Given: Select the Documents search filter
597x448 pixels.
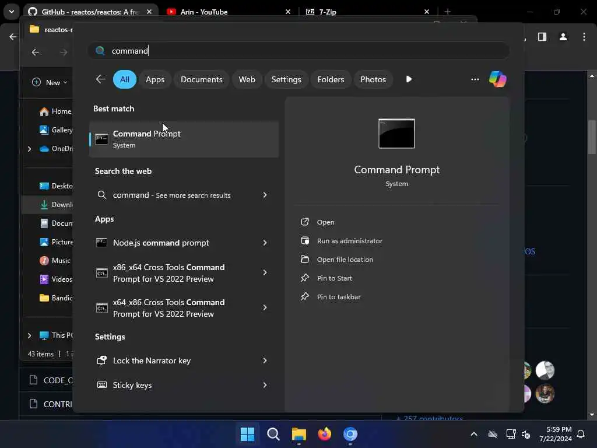Looking at the screenshot, I should pyautogui.click(x=201, y=79).
